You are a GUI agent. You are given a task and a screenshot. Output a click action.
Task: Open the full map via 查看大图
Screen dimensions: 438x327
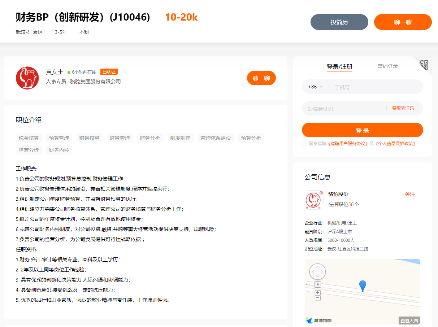(408, 320)
